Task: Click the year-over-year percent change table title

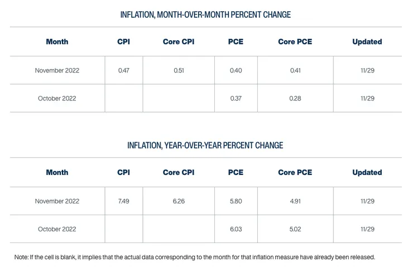Action: 205,145
